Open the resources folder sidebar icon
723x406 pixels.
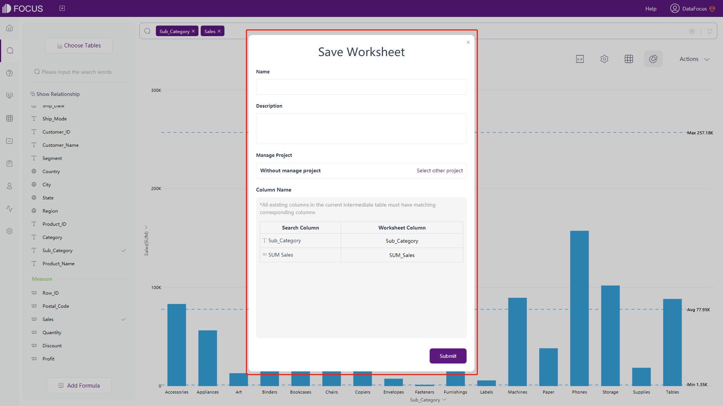pos(10,141)
